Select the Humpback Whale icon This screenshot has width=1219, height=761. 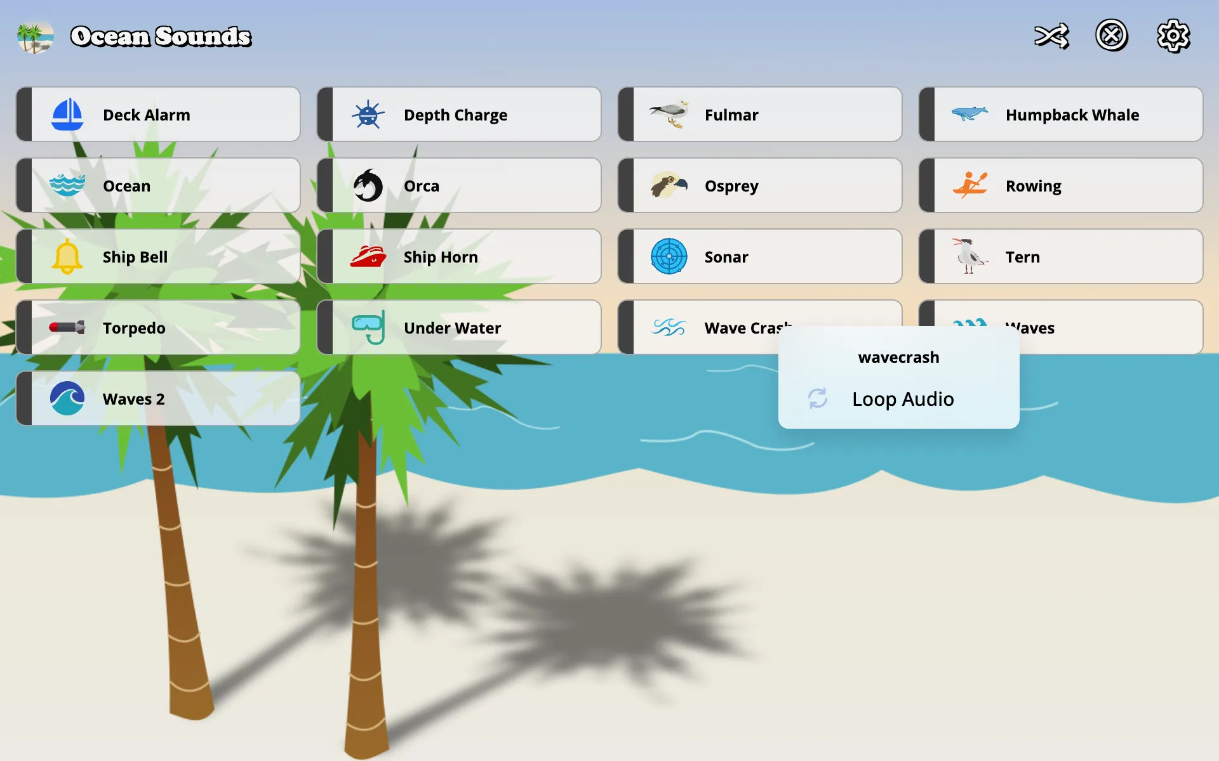pyautogui.click(x=969, y=113)
